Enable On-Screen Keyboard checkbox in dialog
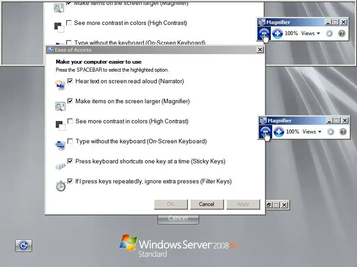The height and width of the screenshot is (267, 357). (70, 141)
